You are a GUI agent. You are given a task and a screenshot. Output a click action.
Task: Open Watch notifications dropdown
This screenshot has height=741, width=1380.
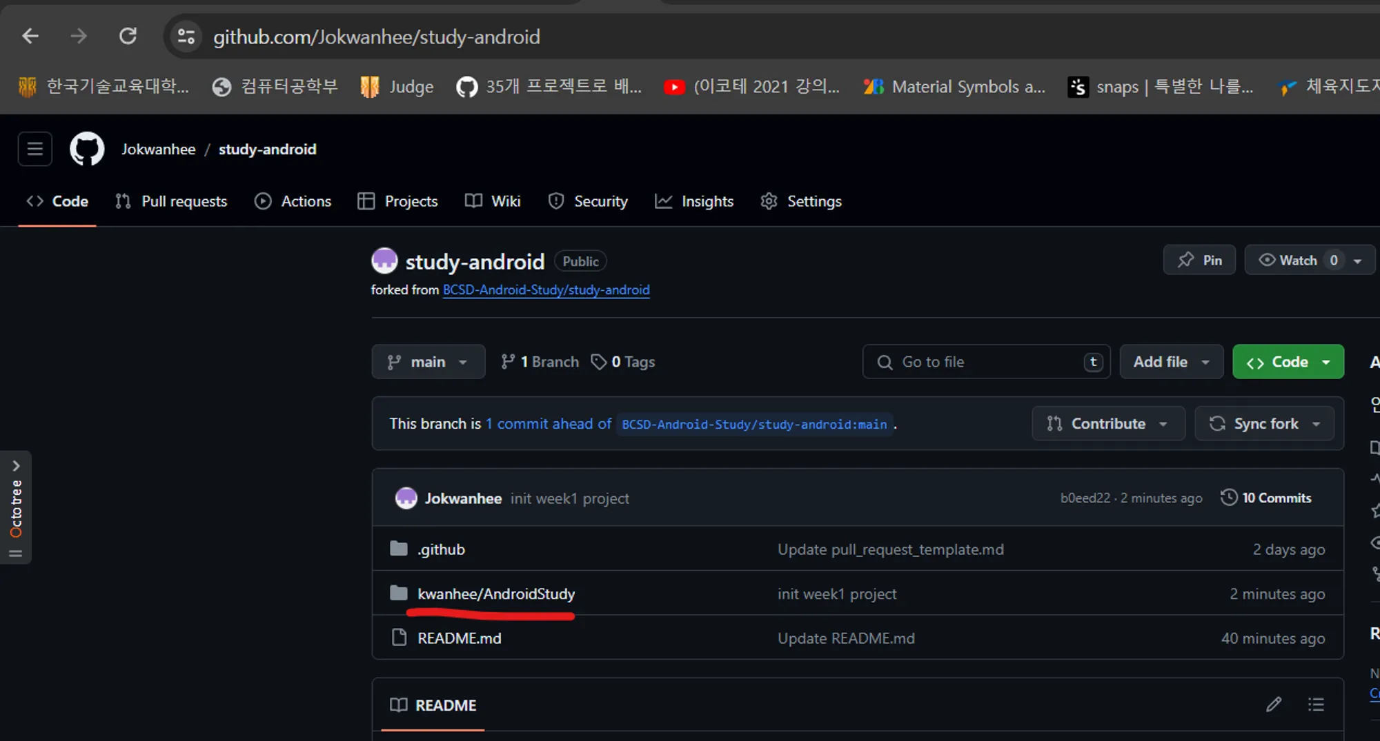[x=1309, y=261]
